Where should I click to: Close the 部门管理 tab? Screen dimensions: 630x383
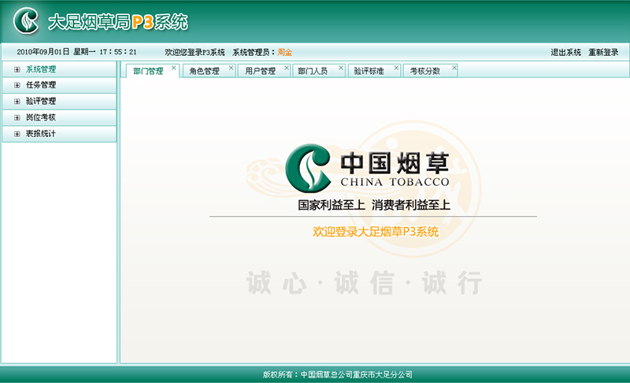(x=173, y=68)
